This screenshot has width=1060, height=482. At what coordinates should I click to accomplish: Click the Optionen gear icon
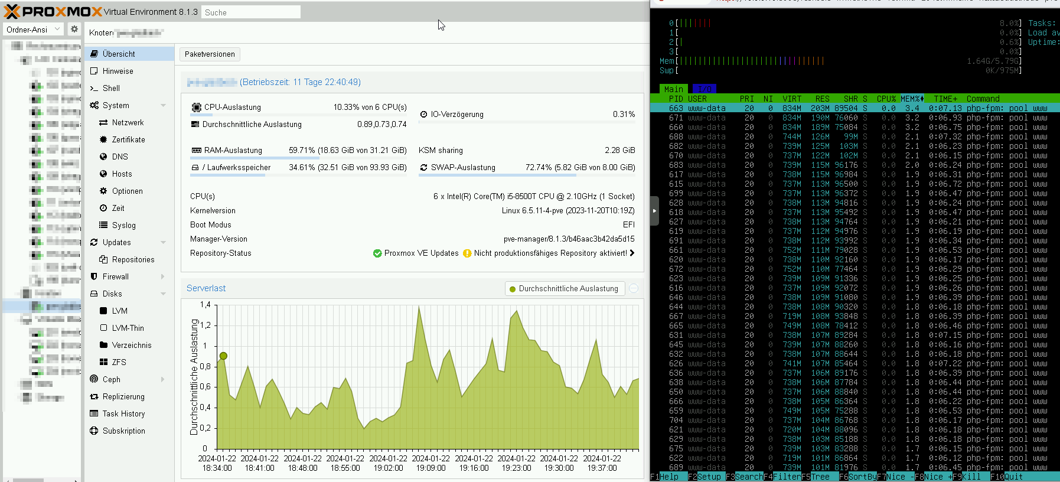[x=103, y=191]
